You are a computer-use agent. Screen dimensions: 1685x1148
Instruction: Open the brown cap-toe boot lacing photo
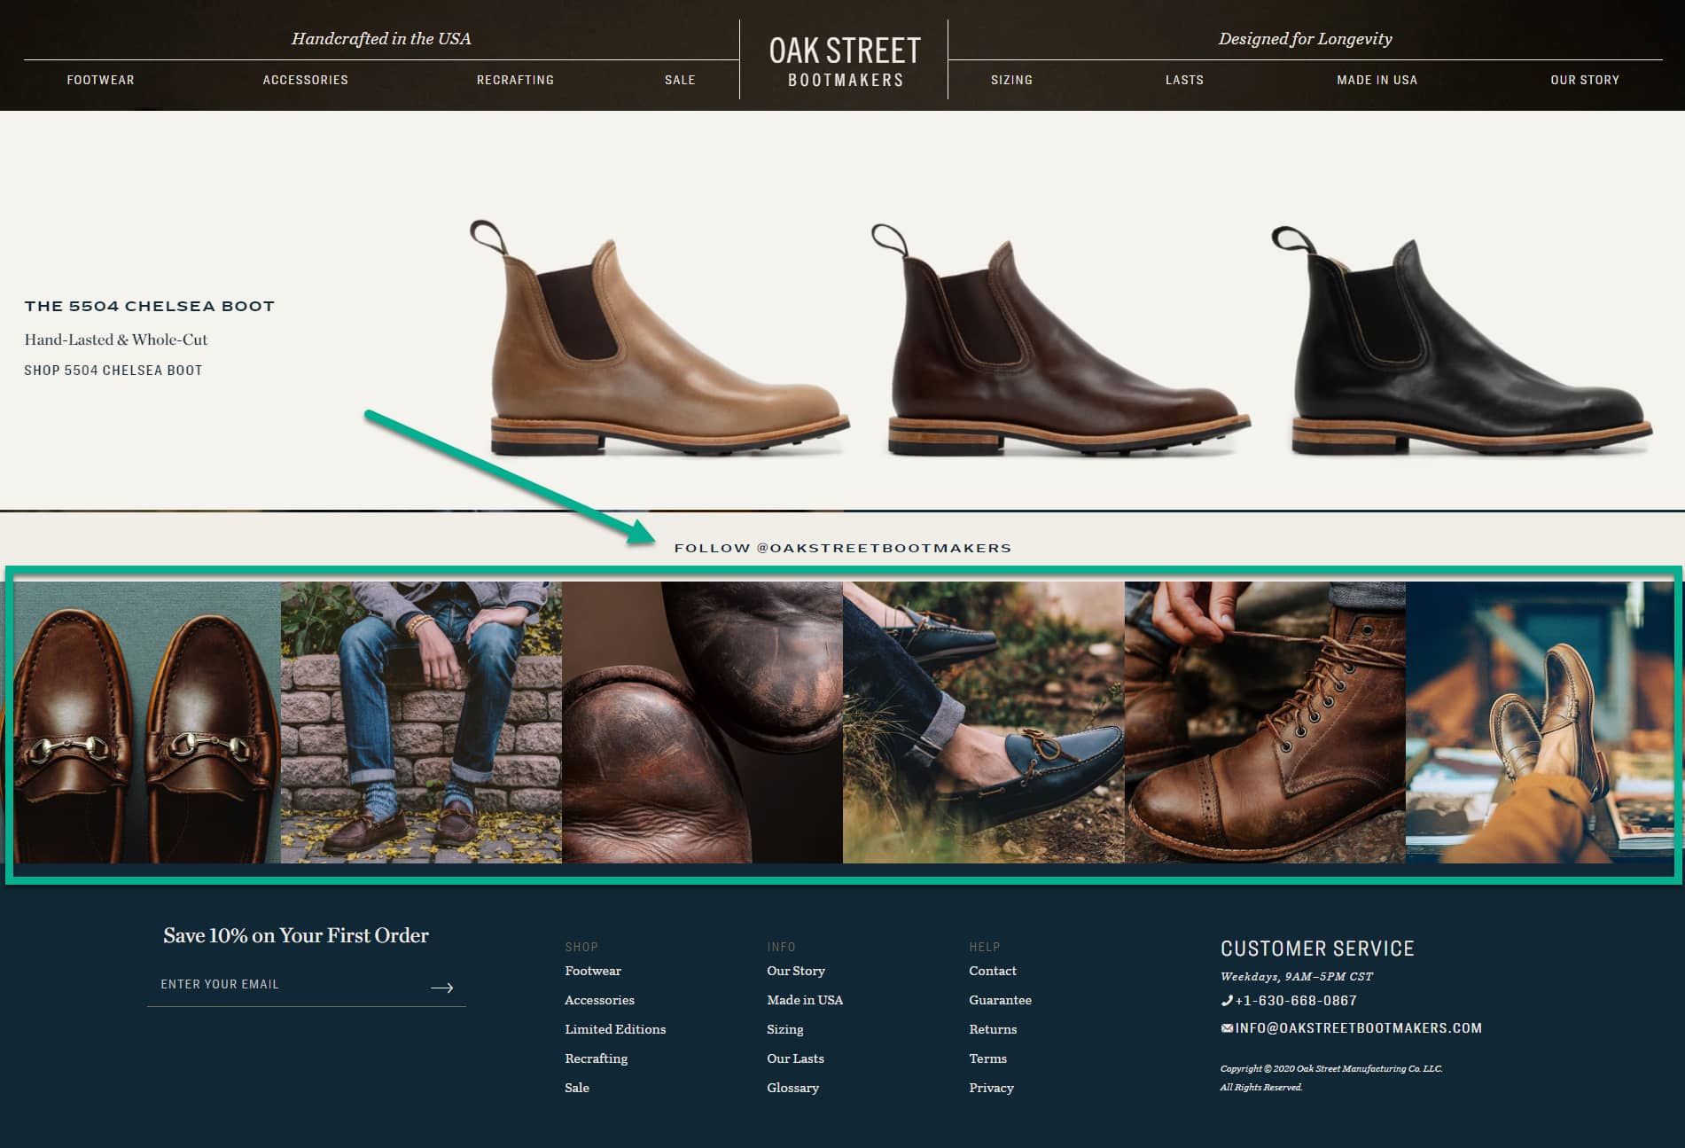[1265, 722]
